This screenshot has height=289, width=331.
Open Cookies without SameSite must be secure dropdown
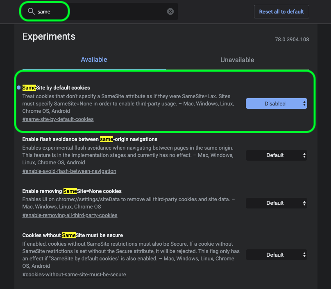(x=276, y=255)
